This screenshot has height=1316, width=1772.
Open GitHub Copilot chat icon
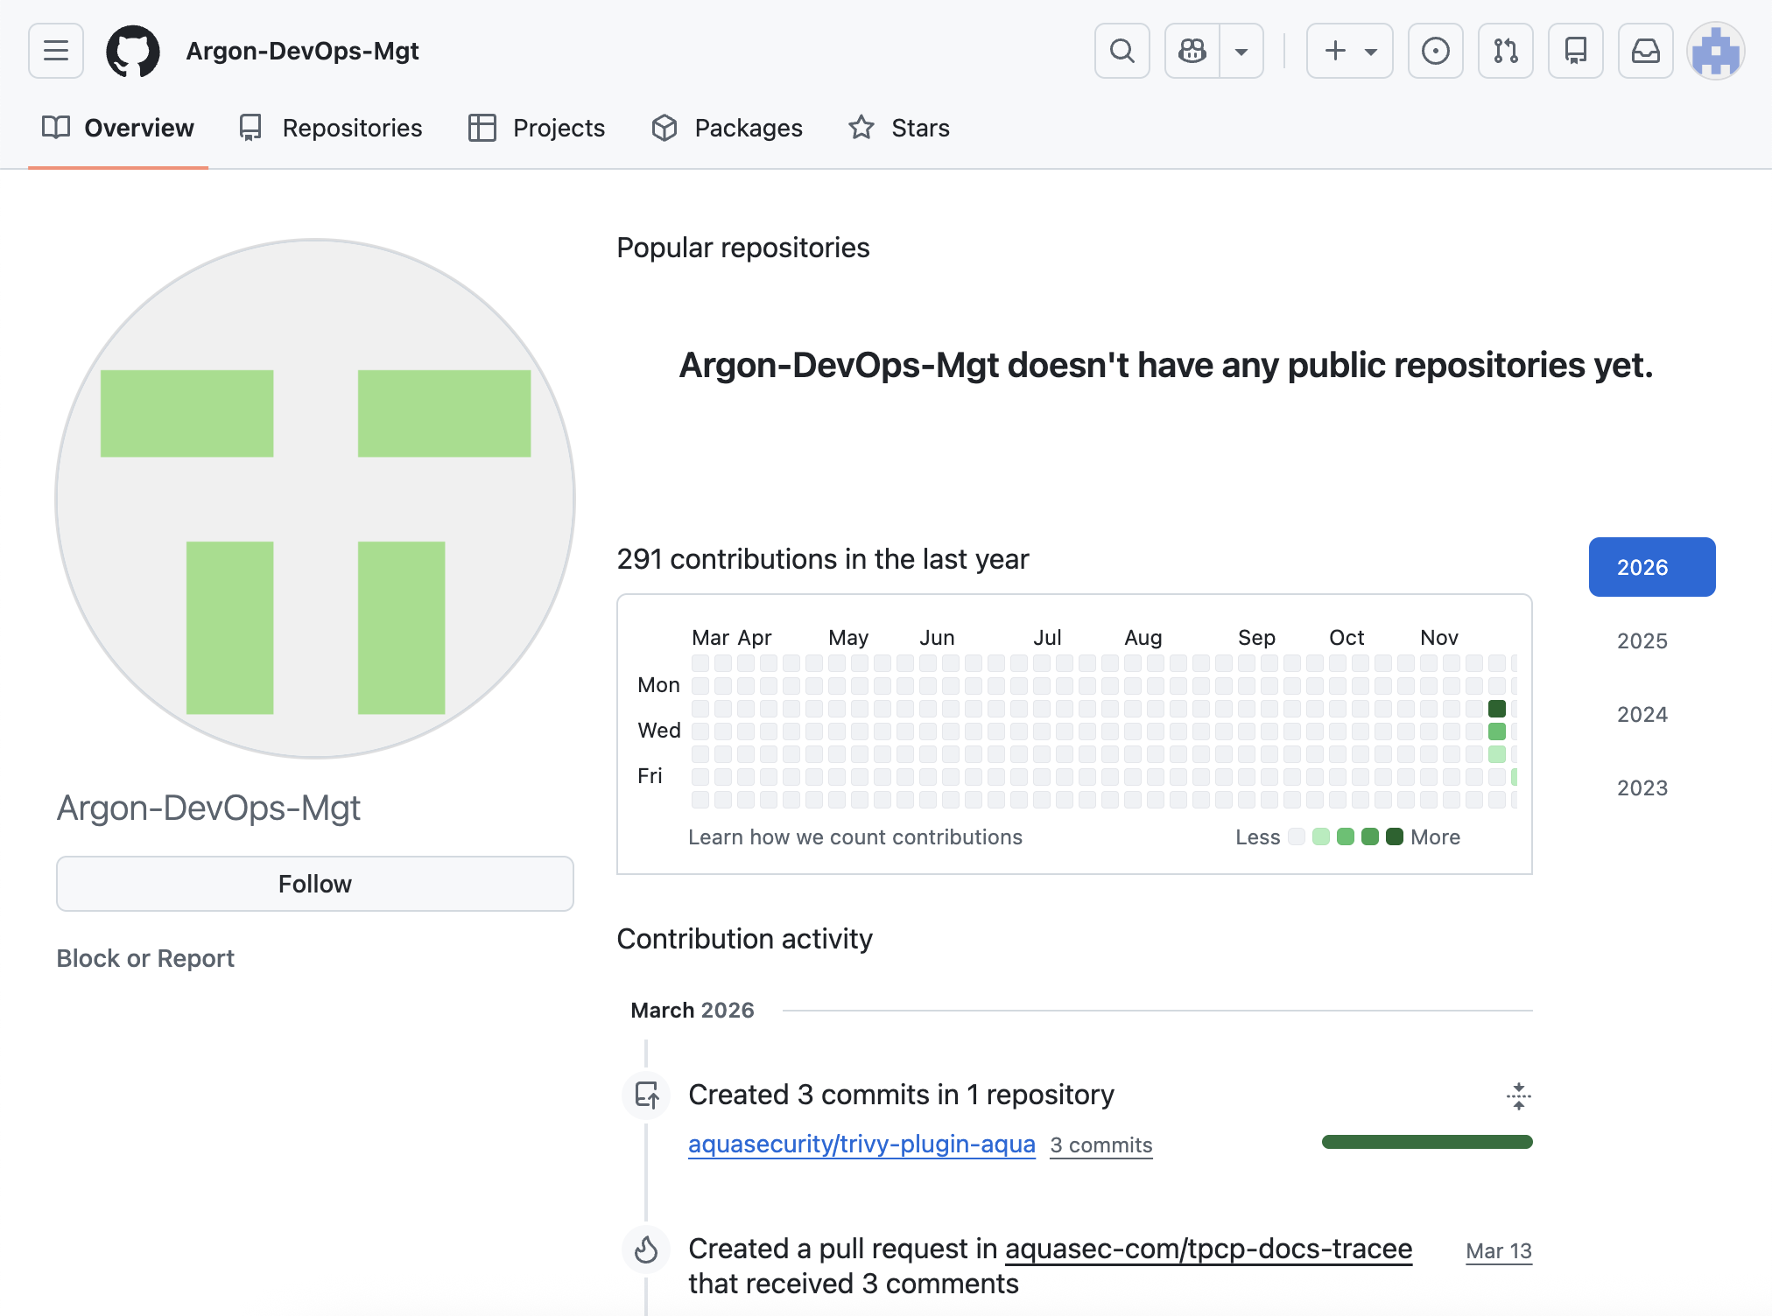pyautogui.click(x=1192, y=51)
